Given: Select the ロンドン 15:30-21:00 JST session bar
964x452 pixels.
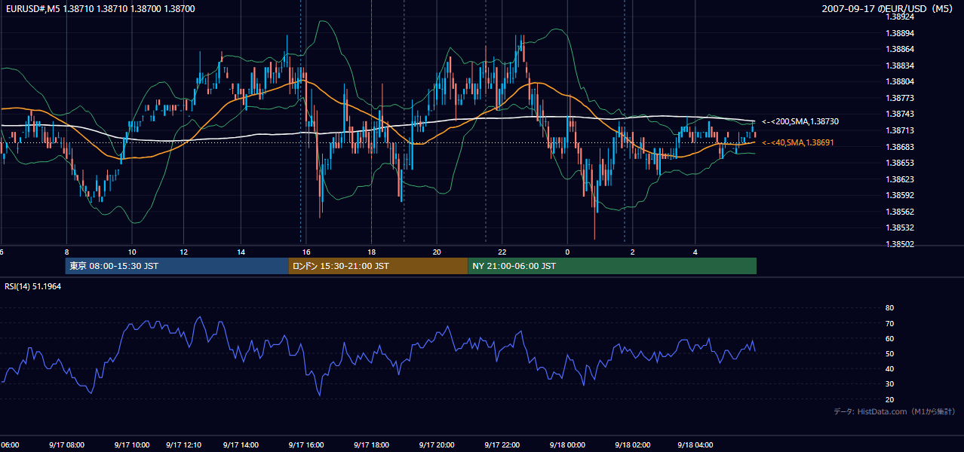Looking at the screenshot, I should click(x=378, y=266).
